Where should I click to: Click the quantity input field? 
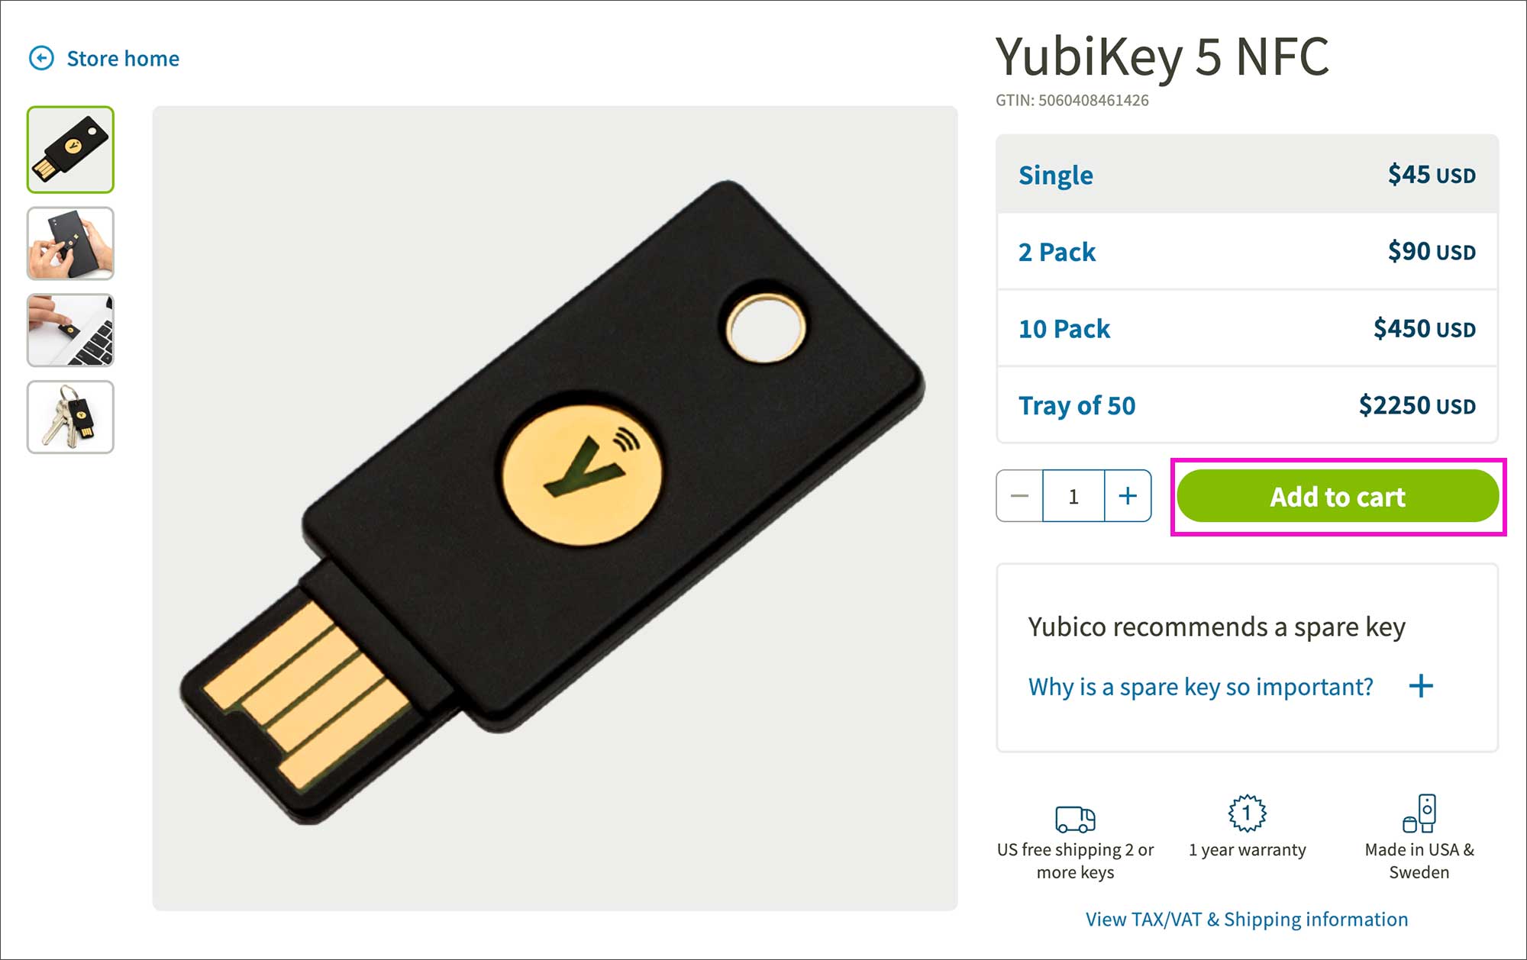click(x=1073, y=496)
